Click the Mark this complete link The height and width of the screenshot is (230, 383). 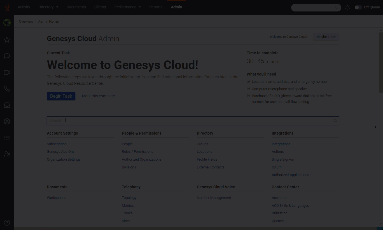(x=98, y=96)
